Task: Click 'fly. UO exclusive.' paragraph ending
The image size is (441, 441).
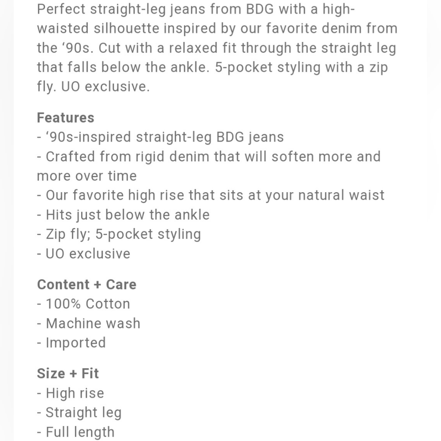Action: 93,86
